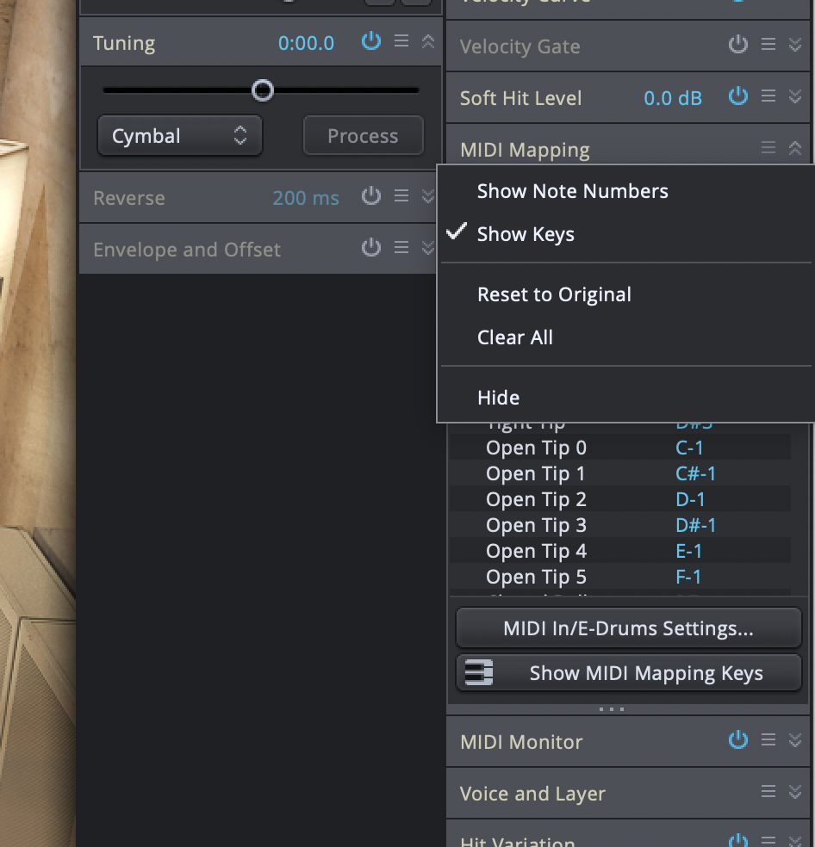Open Soft Hit Level options menu

click(x=768, y=96)
